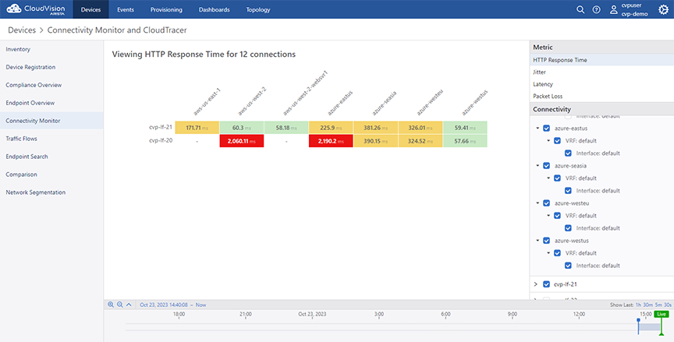Switch to the Provisioning tab
This screenshot has height=342, width=674.
(166, 9)
